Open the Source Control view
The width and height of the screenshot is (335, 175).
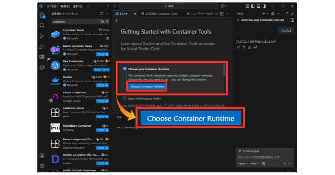[x=42, y=36]
